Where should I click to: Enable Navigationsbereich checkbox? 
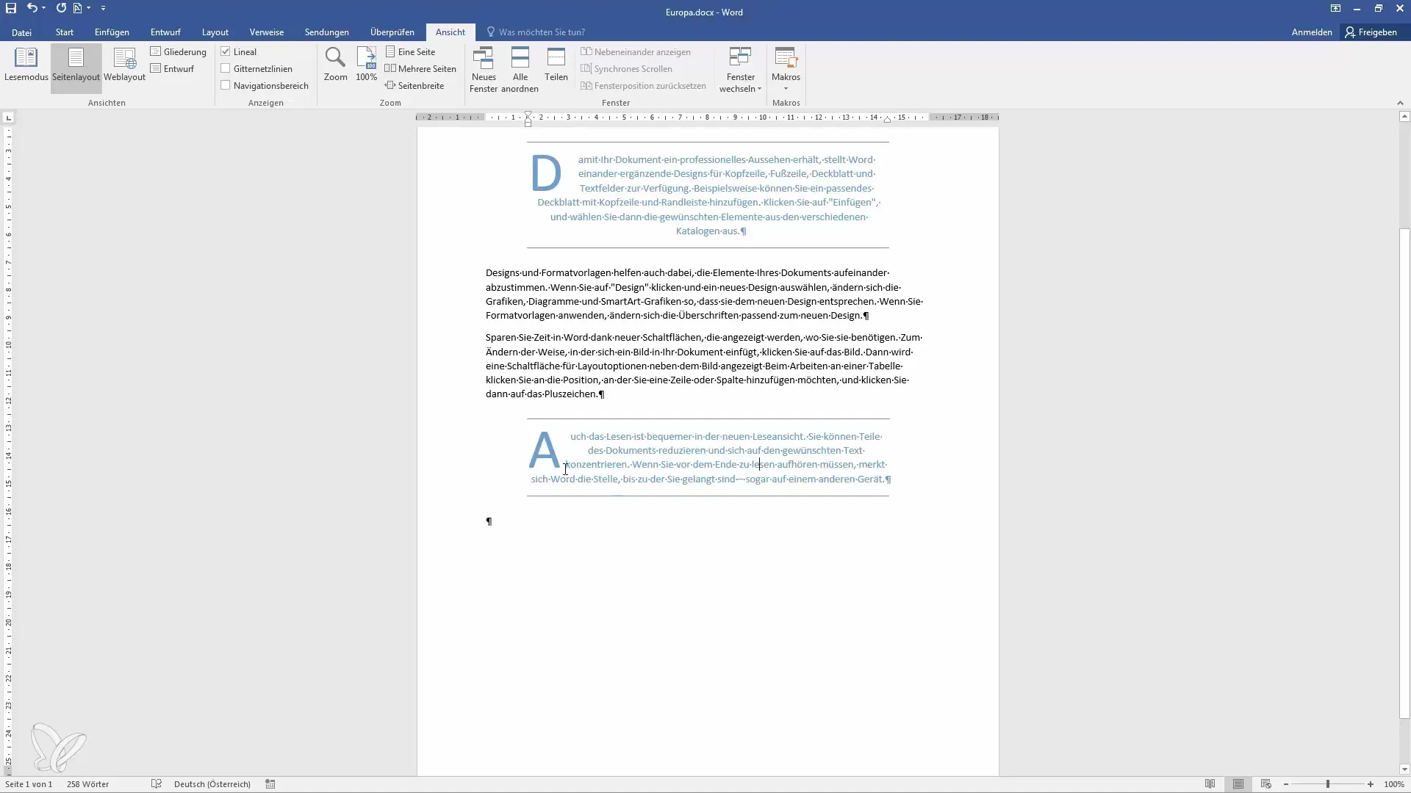(226, 85)
